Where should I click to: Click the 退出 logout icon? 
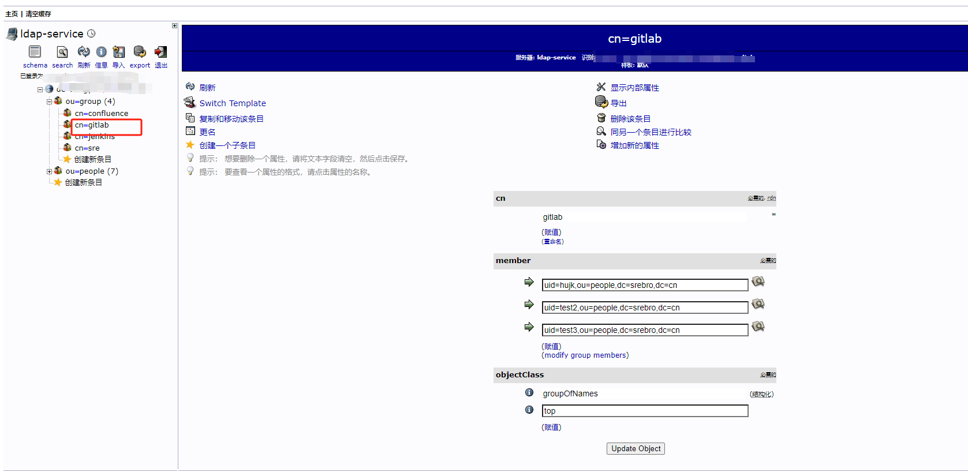[x=160, y=52]
